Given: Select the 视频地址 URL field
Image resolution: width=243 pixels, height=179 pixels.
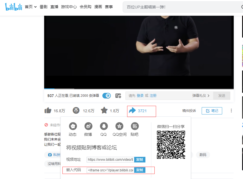Looking at the screenshot, I should pyautogui.click(x=110, y=160).
